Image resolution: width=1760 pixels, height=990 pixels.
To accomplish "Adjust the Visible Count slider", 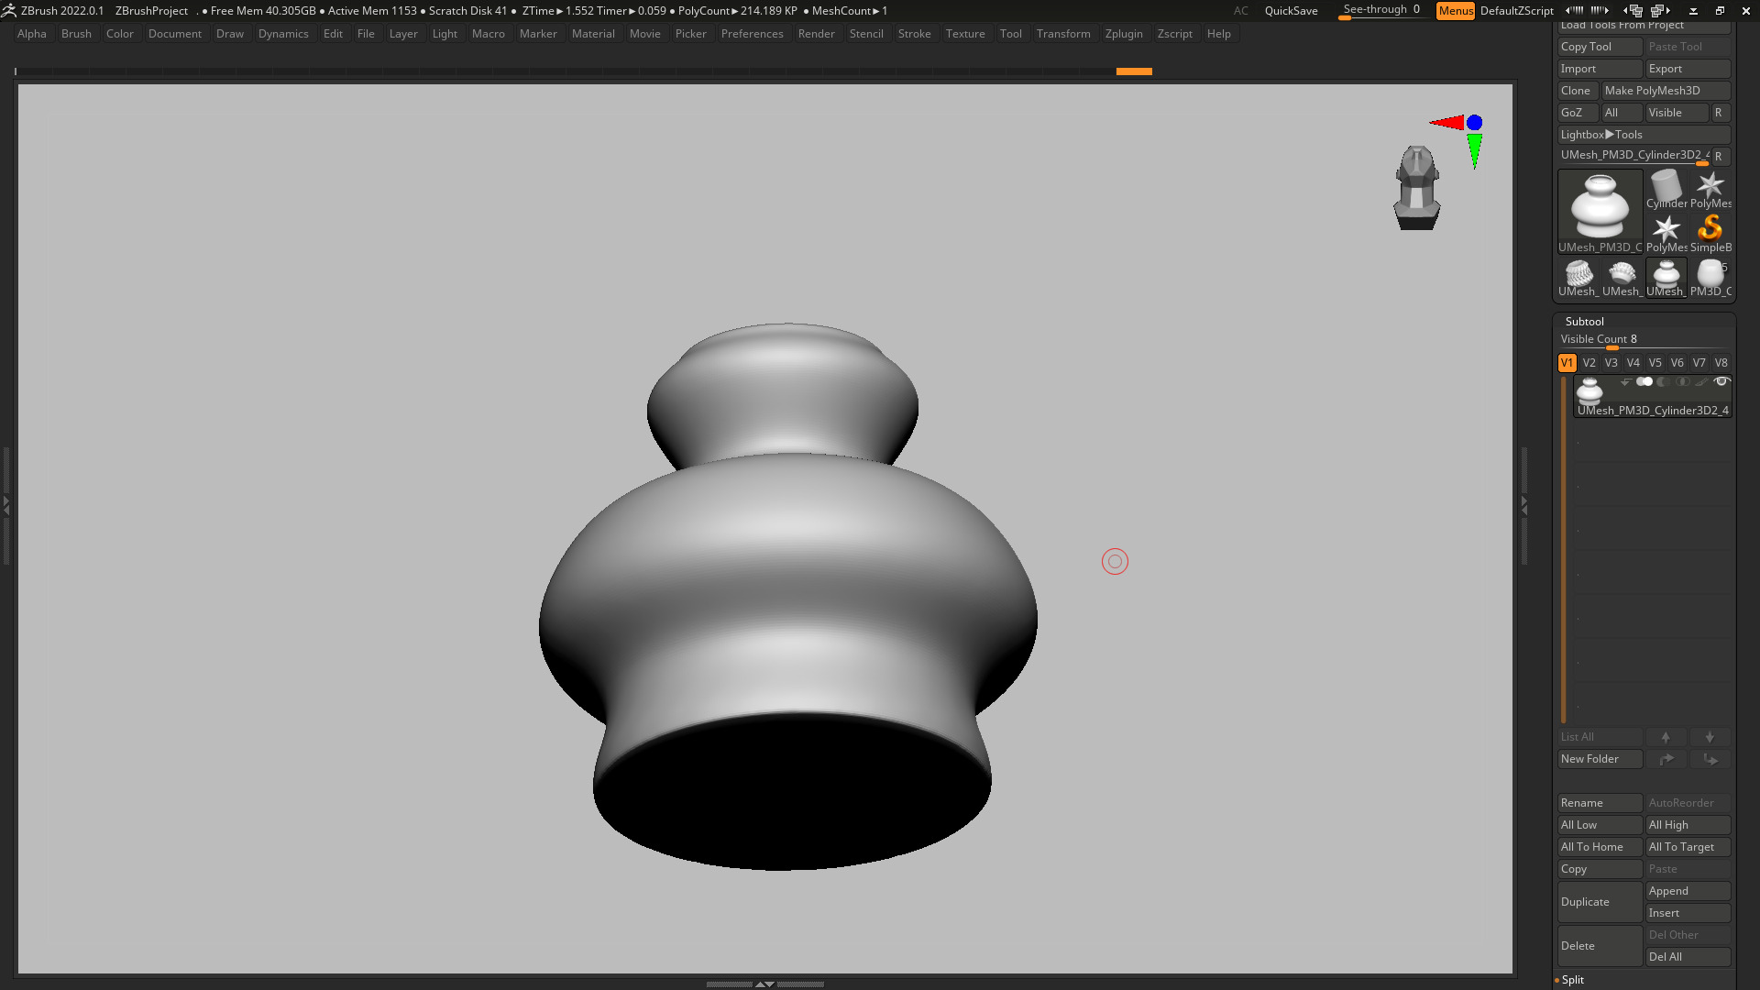I will coord(1644,339).
